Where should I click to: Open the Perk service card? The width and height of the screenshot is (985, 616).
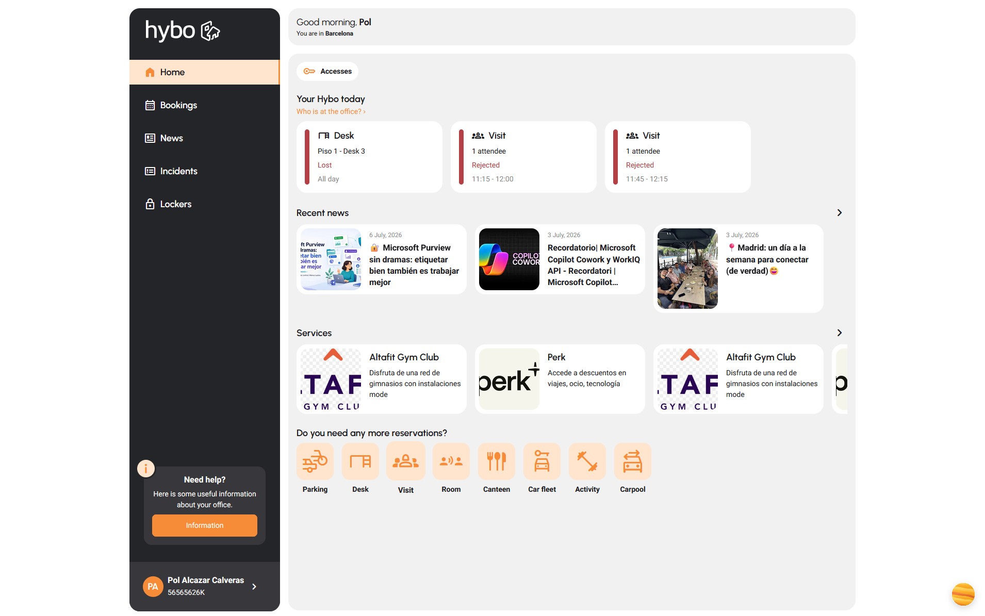(x=560, y=379)
